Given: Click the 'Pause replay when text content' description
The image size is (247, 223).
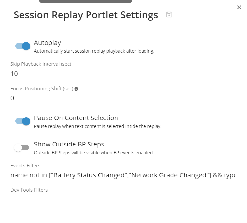Looking at the screenshot, I should coord(98,126).
